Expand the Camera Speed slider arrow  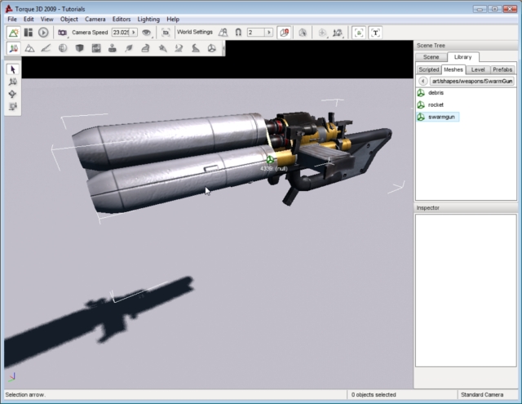[135, 33]
